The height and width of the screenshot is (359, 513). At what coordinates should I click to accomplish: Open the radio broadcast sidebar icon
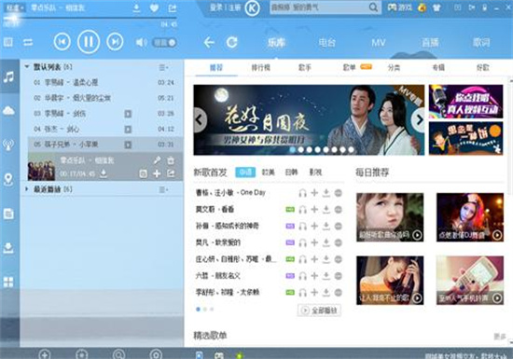8,145
